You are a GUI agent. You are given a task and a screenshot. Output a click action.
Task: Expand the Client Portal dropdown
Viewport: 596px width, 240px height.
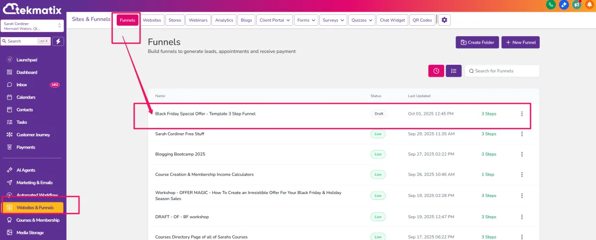pos(275,20)
